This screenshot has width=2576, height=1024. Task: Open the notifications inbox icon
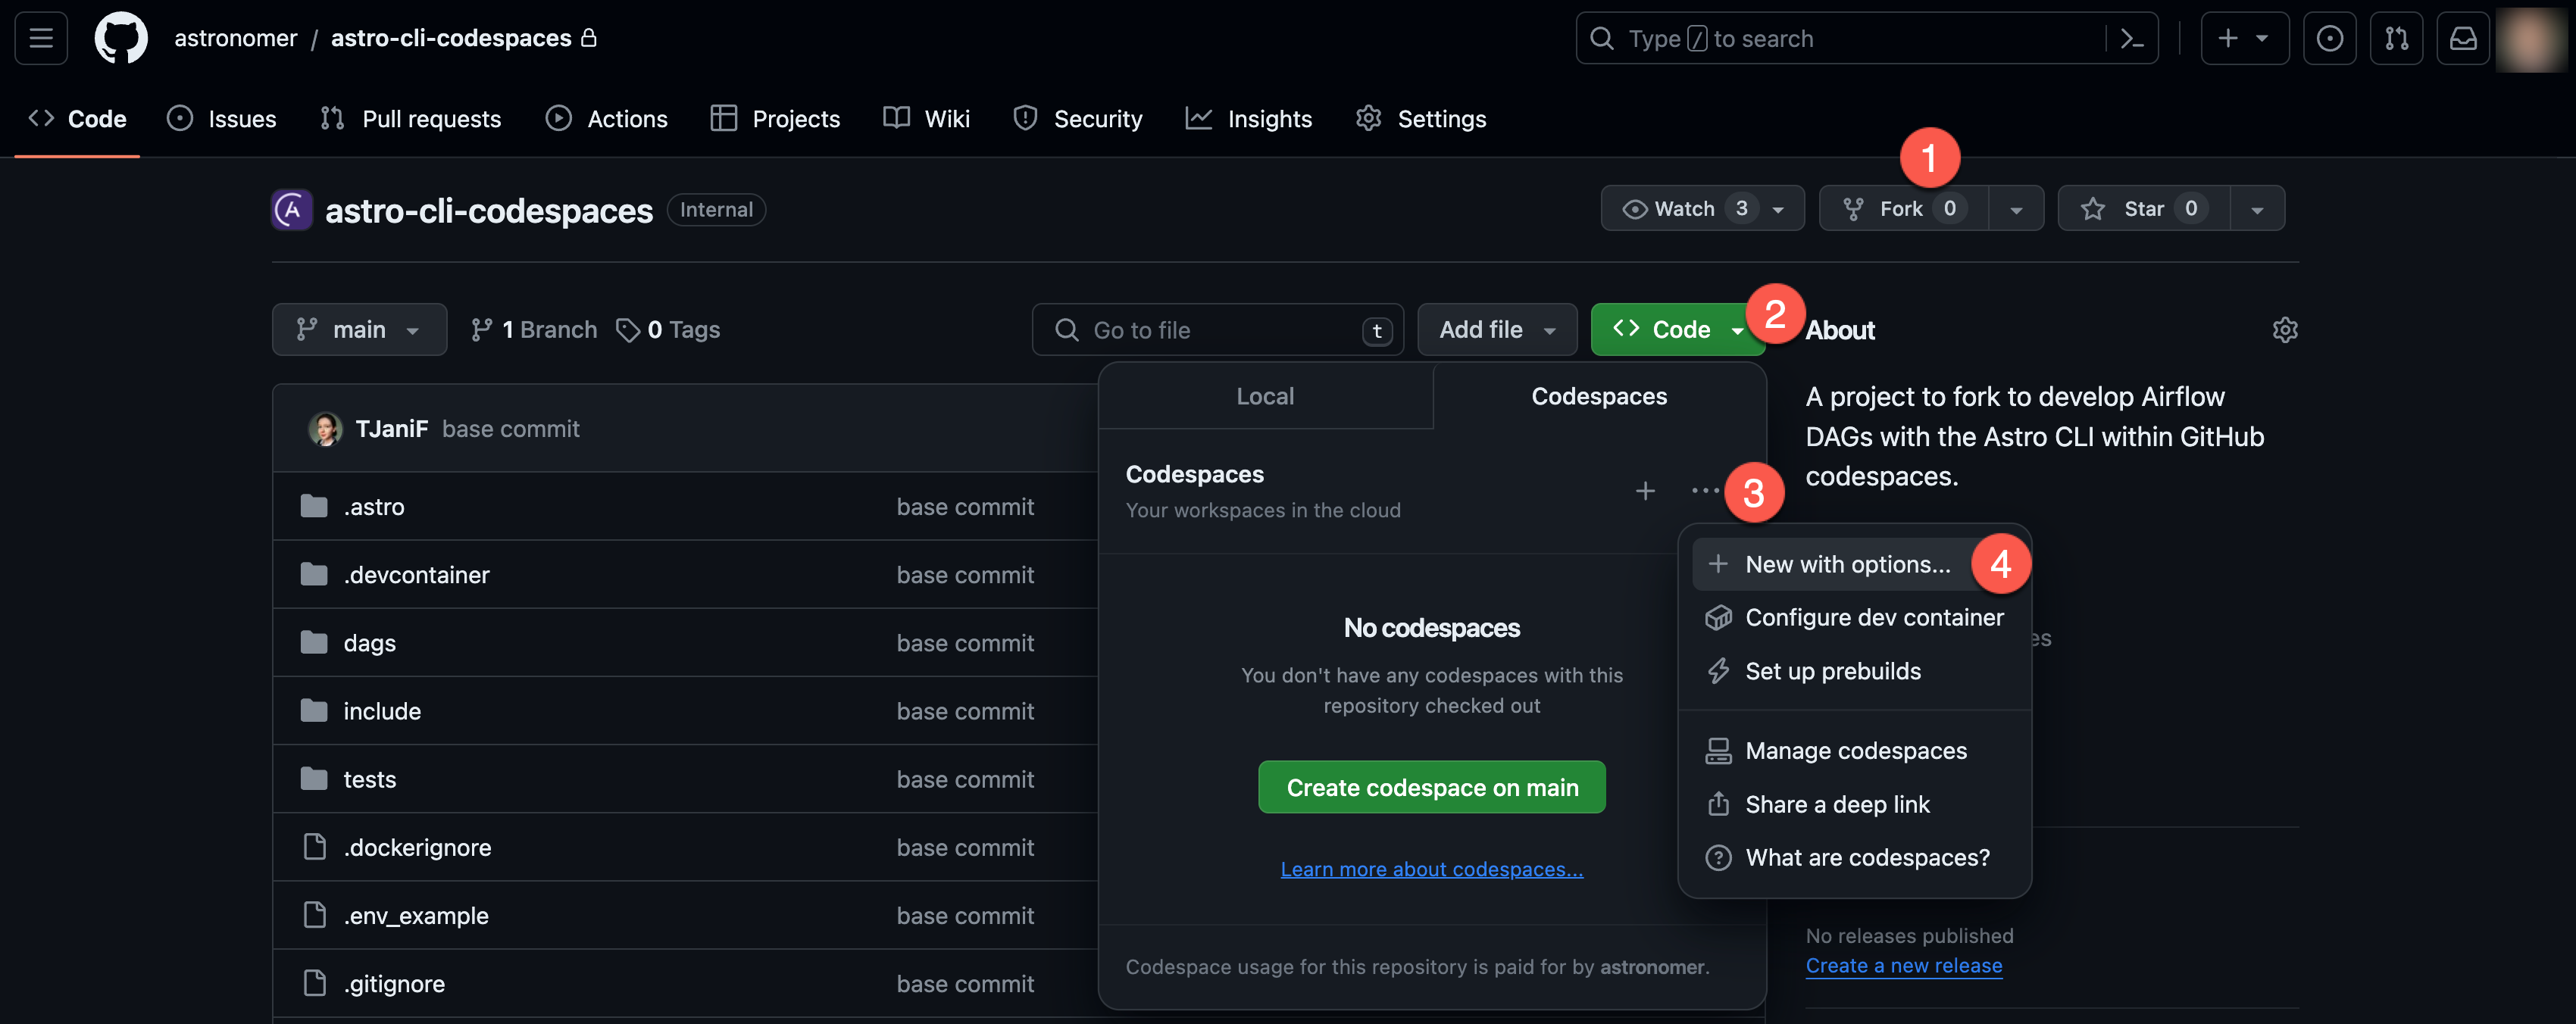point(2463,37)
